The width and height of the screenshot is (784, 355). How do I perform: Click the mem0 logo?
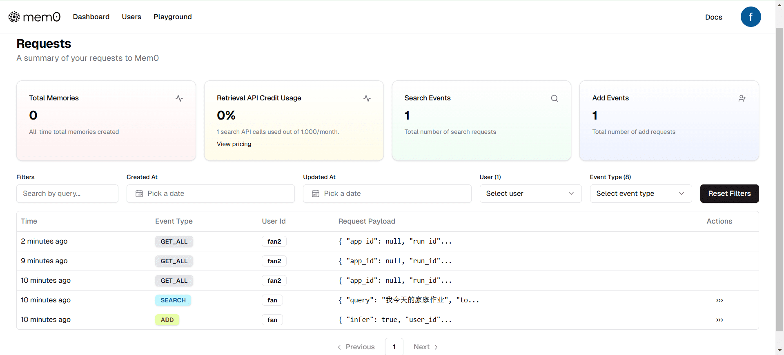coord(34,17)
